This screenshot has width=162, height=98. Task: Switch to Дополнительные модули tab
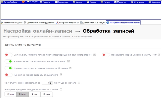[x=93, y=23]
